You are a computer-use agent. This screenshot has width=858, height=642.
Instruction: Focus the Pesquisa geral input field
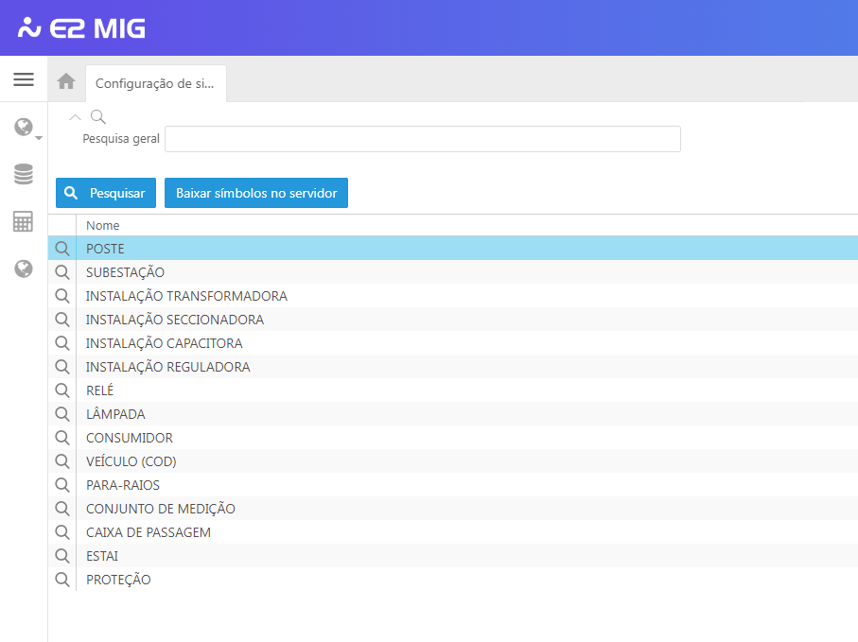pyautogui.click(x=422, y=139)
